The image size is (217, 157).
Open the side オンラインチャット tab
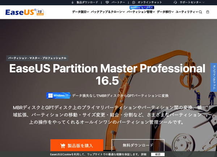[x=214, y=77]
